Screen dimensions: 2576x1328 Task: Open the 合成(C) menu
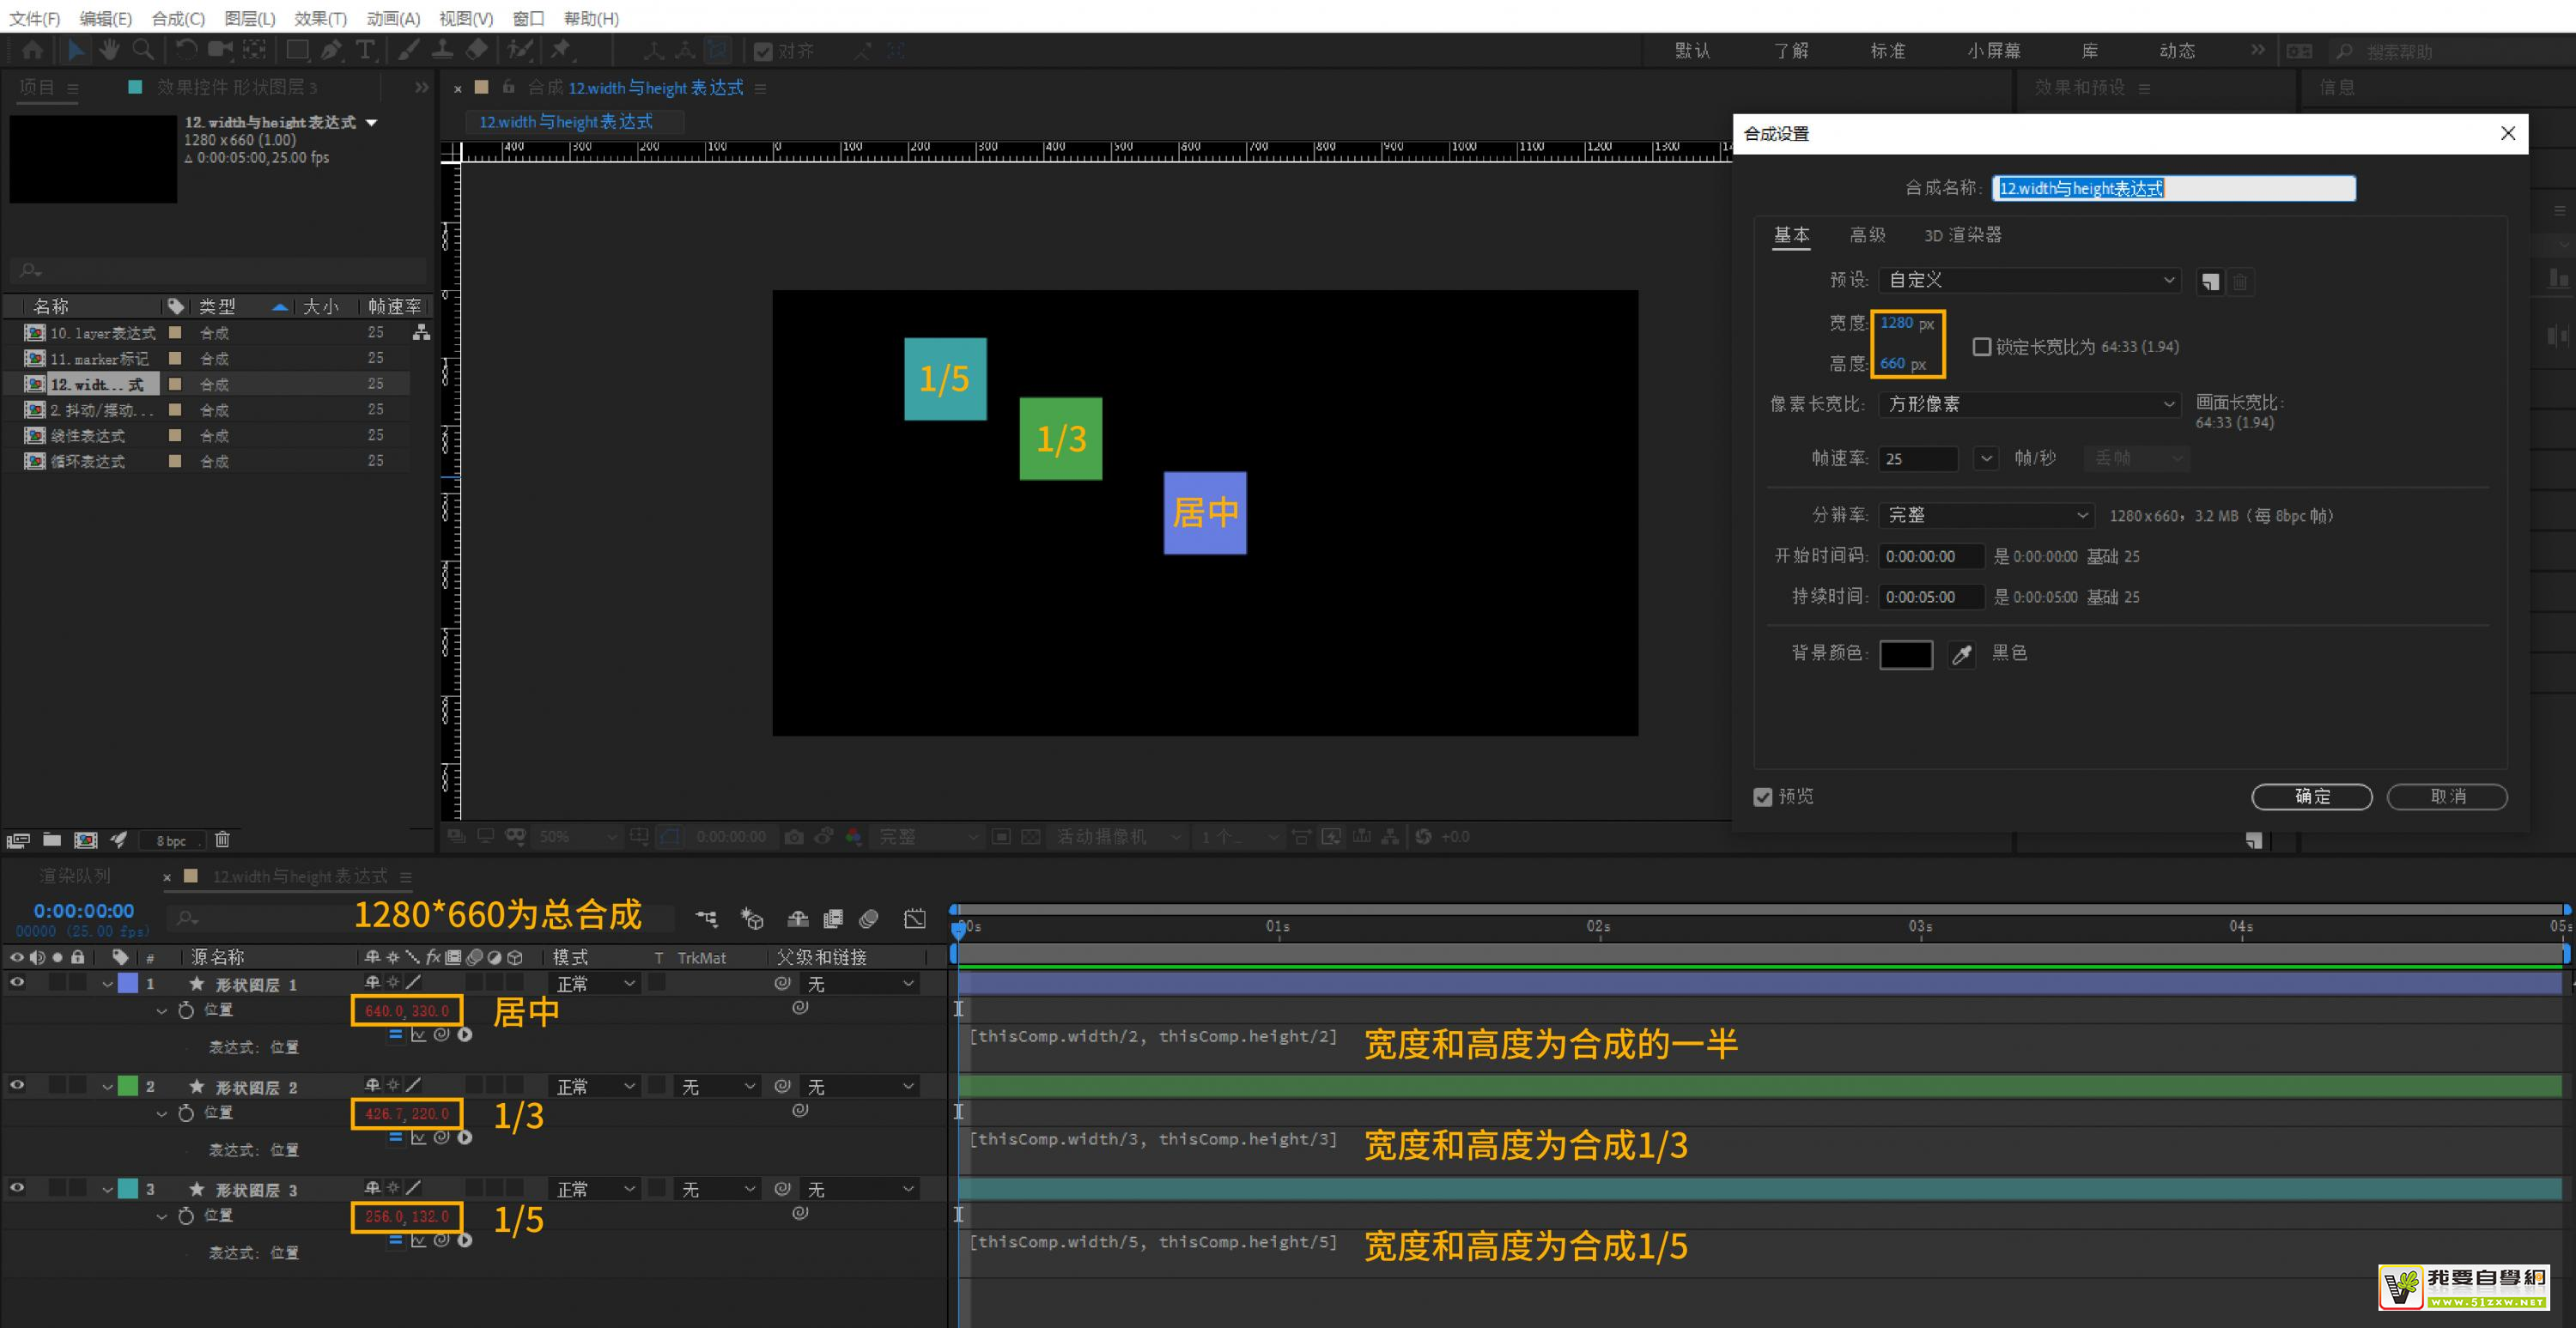click(x=178, y=18)
